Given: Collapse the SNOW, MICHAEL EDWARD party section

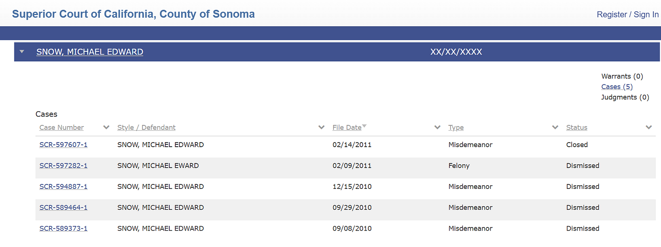Looking at the screenshot, I should point(22,52).
